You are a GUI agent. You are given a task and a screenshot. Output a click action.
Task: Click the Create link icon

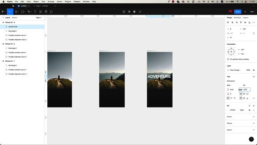[140, 12]
